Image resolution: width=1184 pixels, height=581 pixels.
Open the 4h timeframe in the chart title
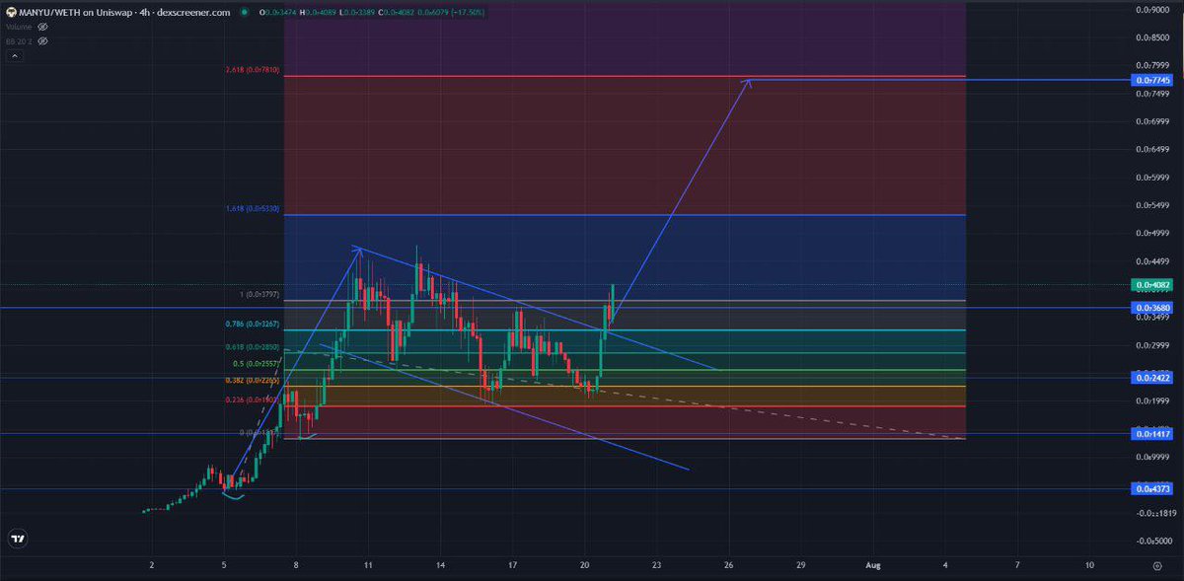pyautogui.click(x=144, y=13)
